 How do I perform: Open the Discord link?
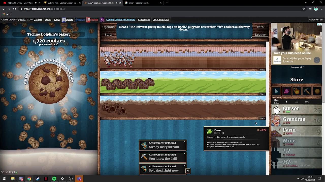pos(69,20)
